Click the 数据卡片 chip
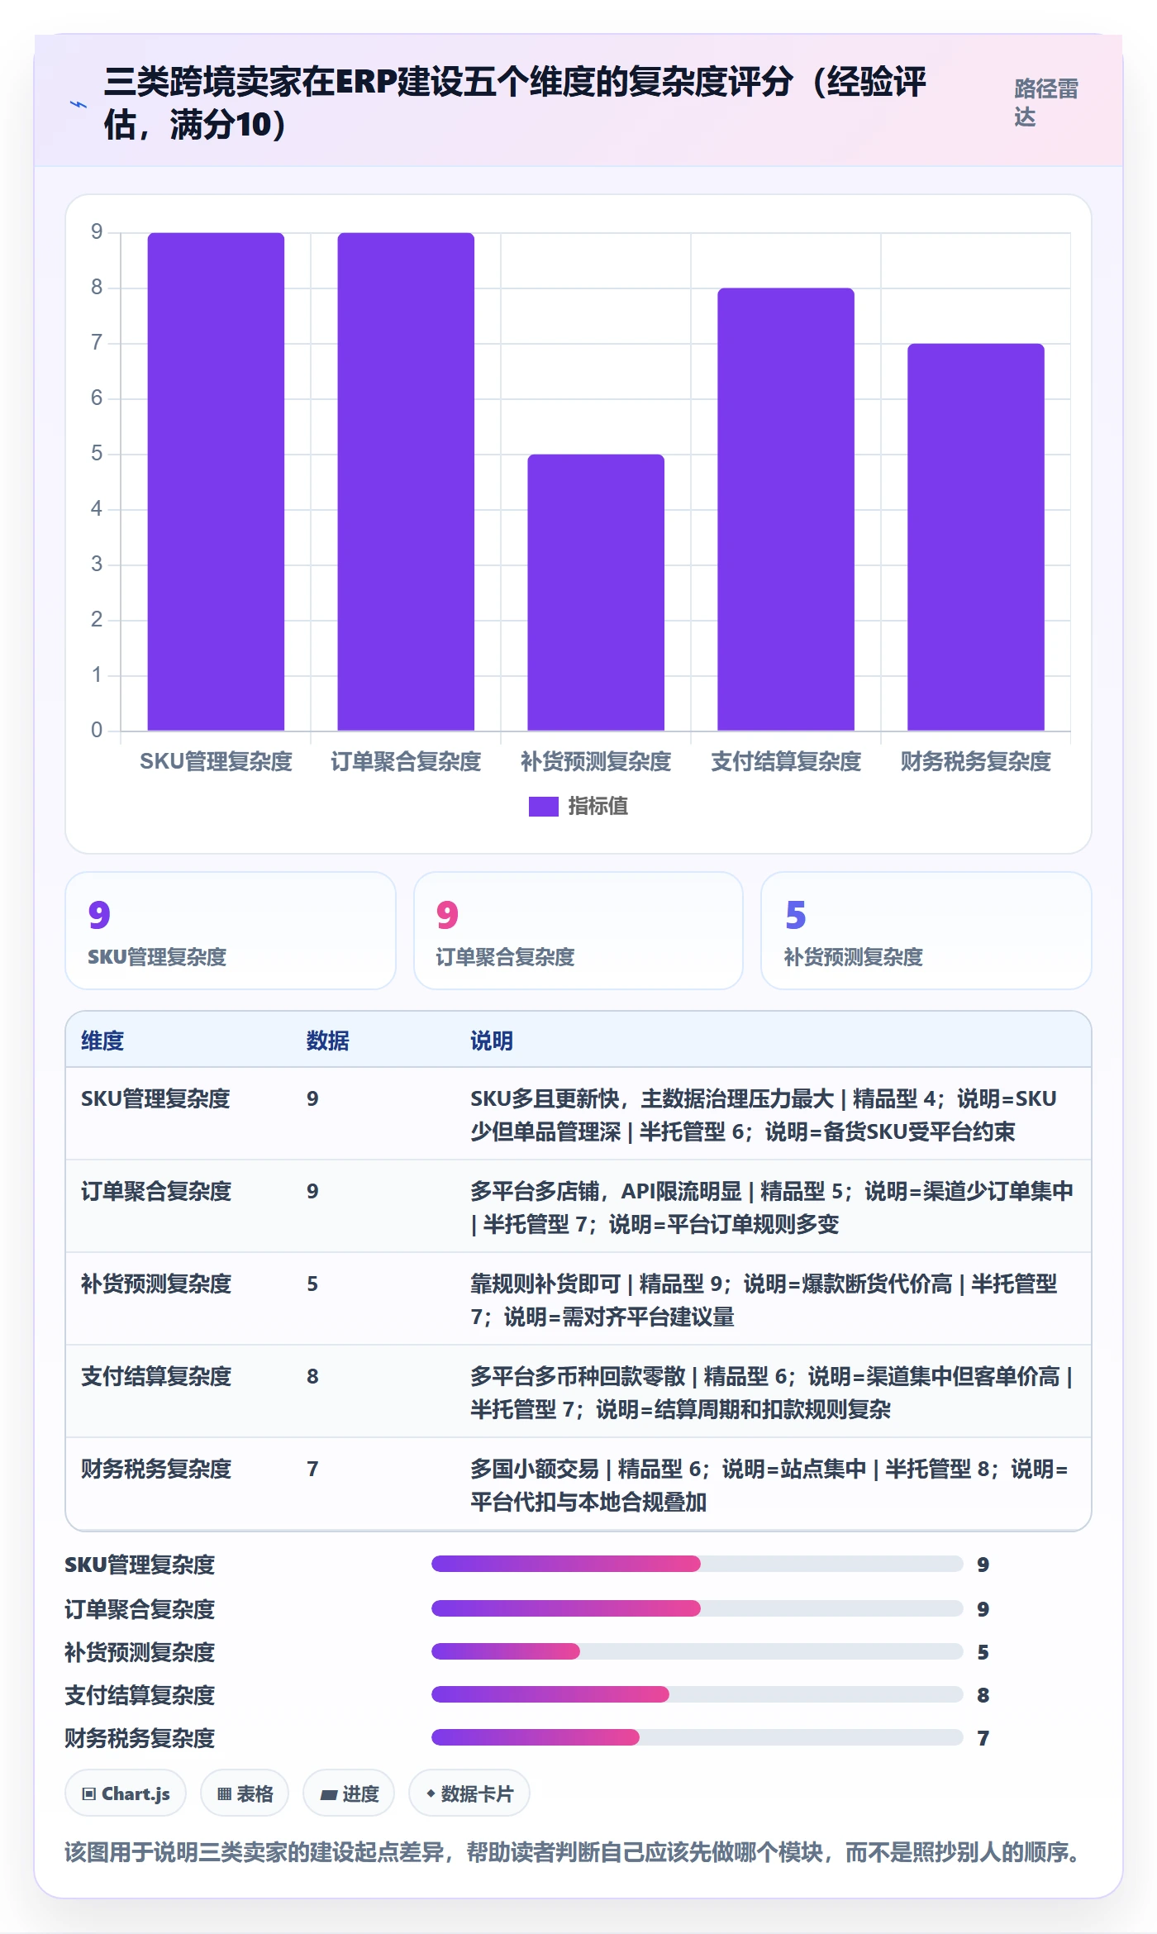The height and width of the screenshot is (1934, 1157). coord(469,1793)
